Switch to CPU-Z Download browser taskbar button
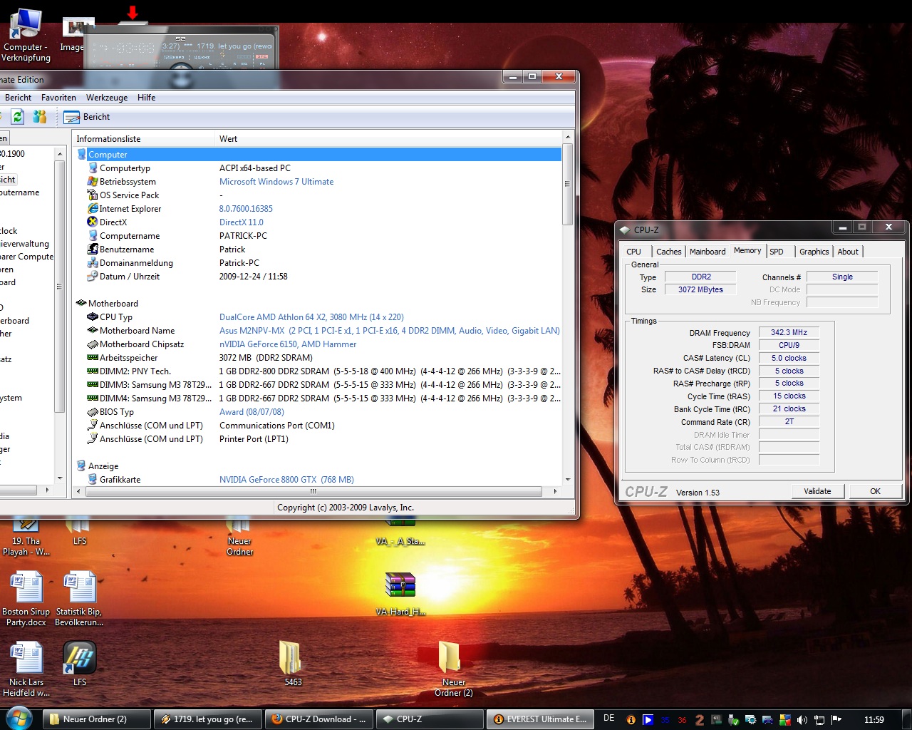 click(318, 719)
